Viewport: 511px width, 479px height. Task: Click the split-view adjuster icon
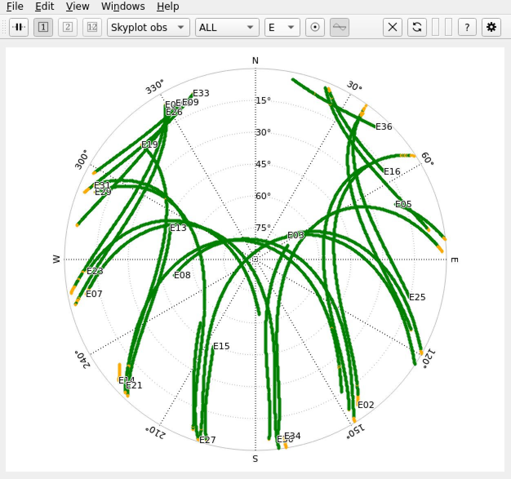18,27
